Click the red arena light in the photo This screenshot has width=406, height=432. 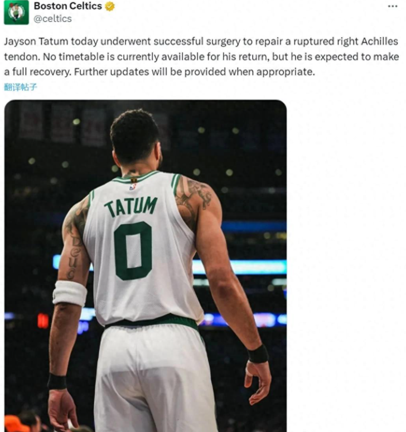click(x=43, y=321)
